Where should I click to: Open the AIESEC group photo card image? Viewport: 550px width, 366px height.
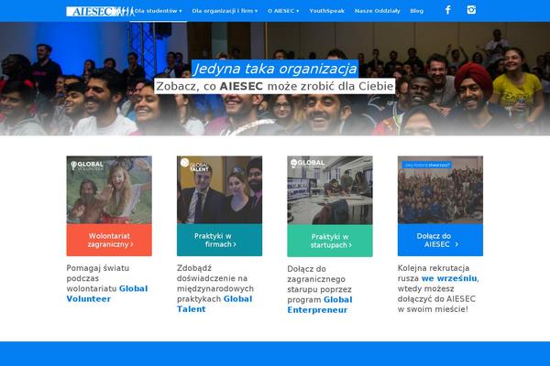pyautogui.click(x=440, y=189)
